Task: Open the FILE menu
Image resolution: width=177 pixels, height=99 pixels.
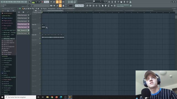Action: pyautogui.click(x=2, y=2)
